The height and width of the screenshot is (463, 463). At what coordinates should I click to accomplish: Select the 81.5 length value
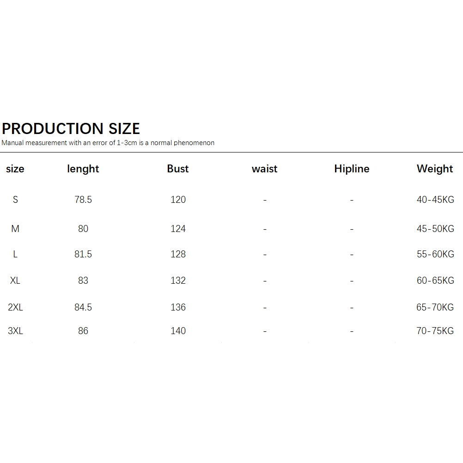[x=83, y=254]
